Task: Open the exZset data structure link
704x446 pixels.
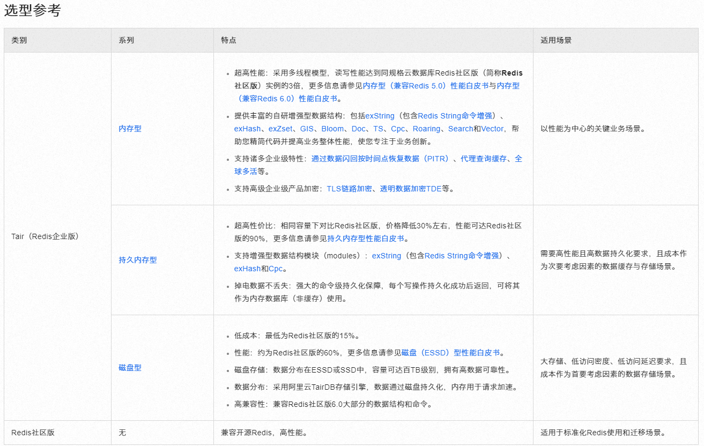Action: click(x=280, y=129)
